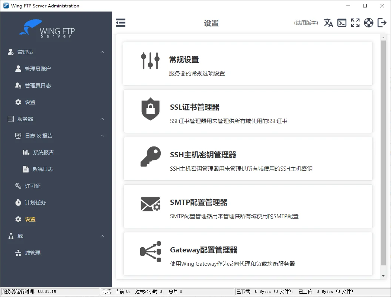Open 管理员账户 in the sidebar
The width and height of the screenshot is (391, 297).
[x=38, y=68]
